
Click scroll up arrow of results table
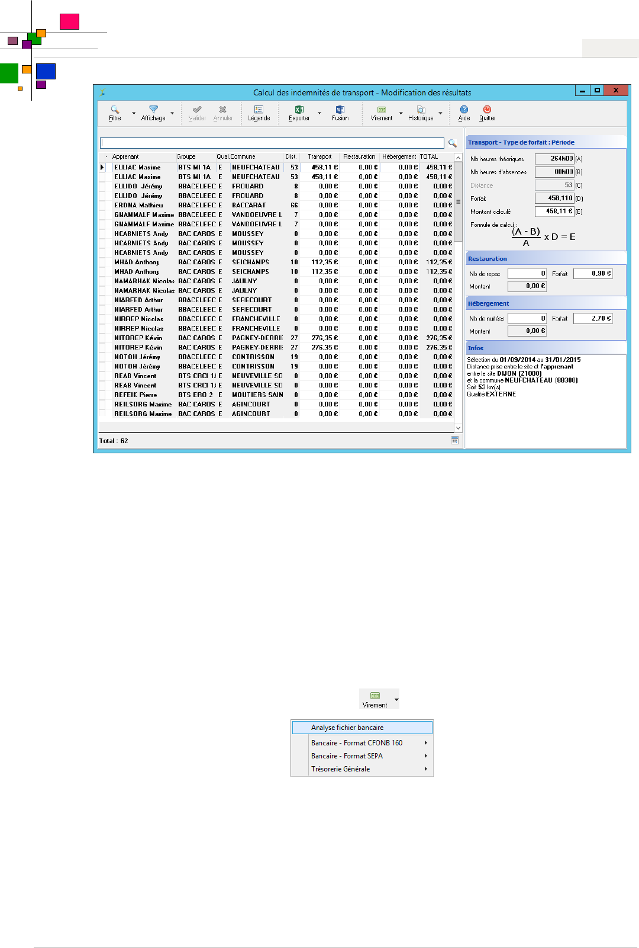(458, 158)
